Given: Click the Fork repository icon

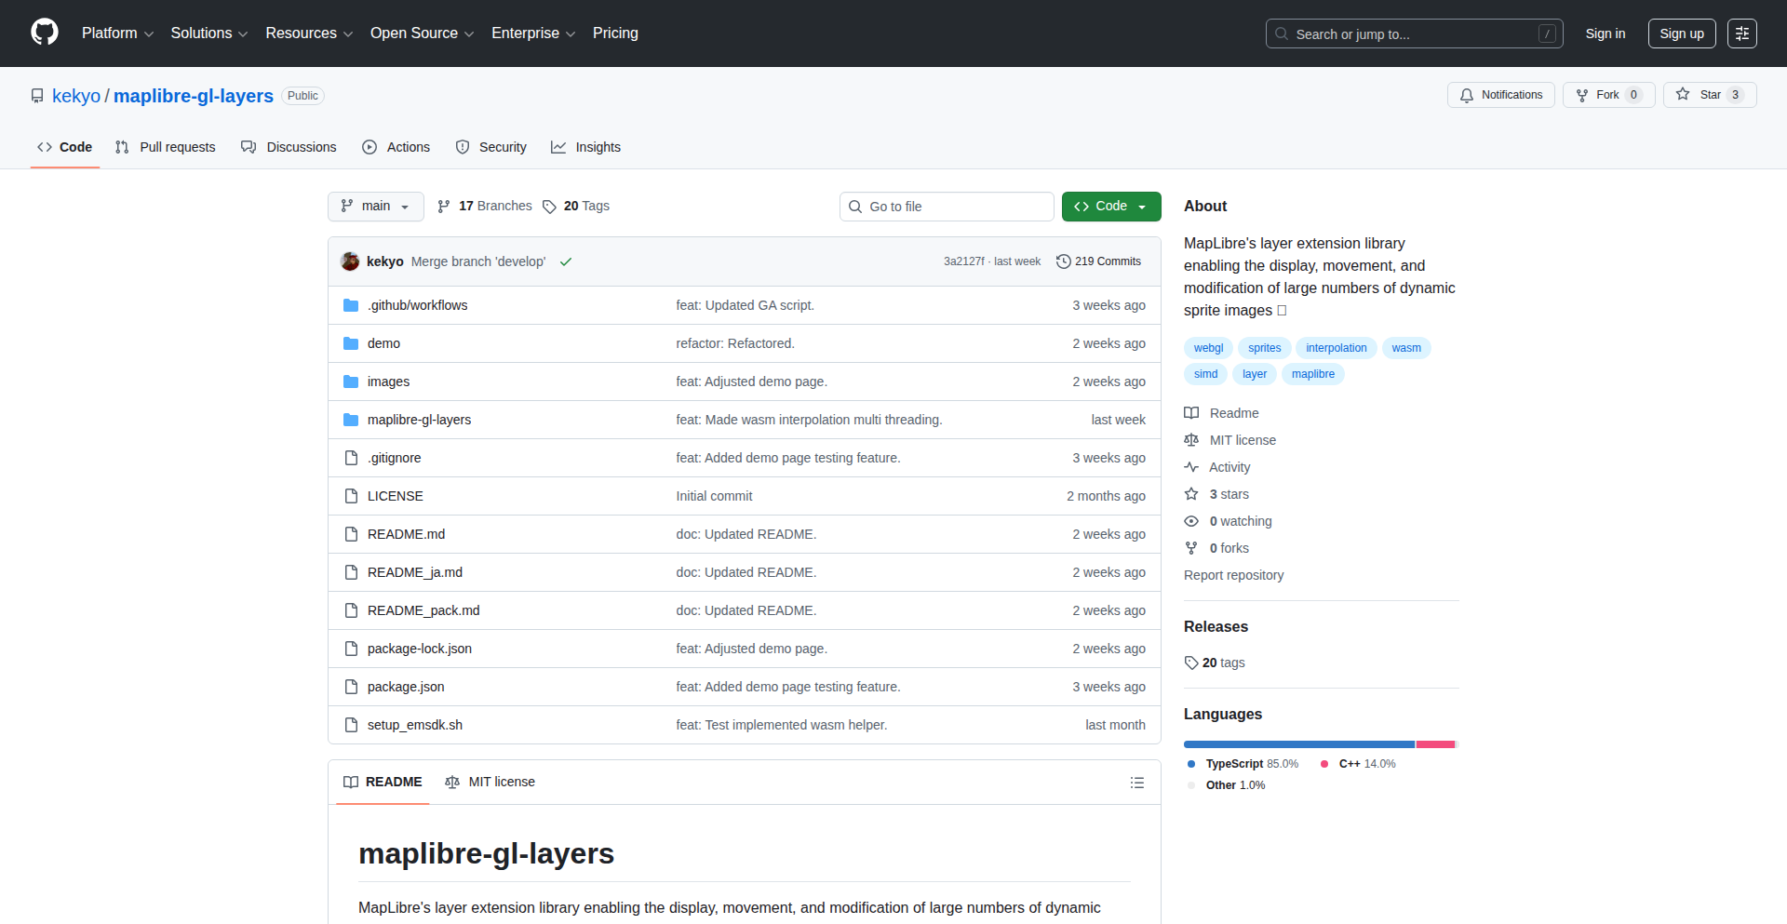Looking at the screenshot, I should click(1582, 95).
